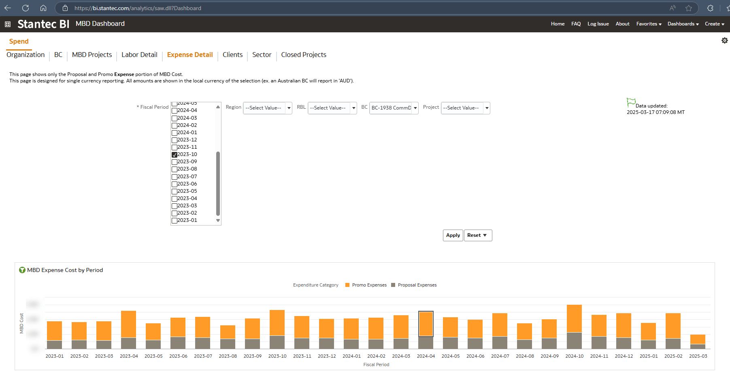730x371 pixels.
Task: Select the highlighted 2024-04 promo bar
Action: [426, 324]
